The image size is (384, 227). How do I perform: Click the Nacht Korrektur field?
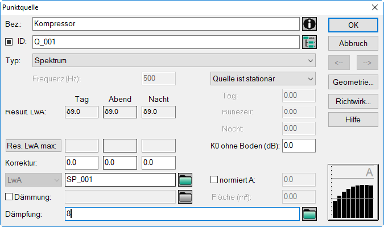(159, 163)
